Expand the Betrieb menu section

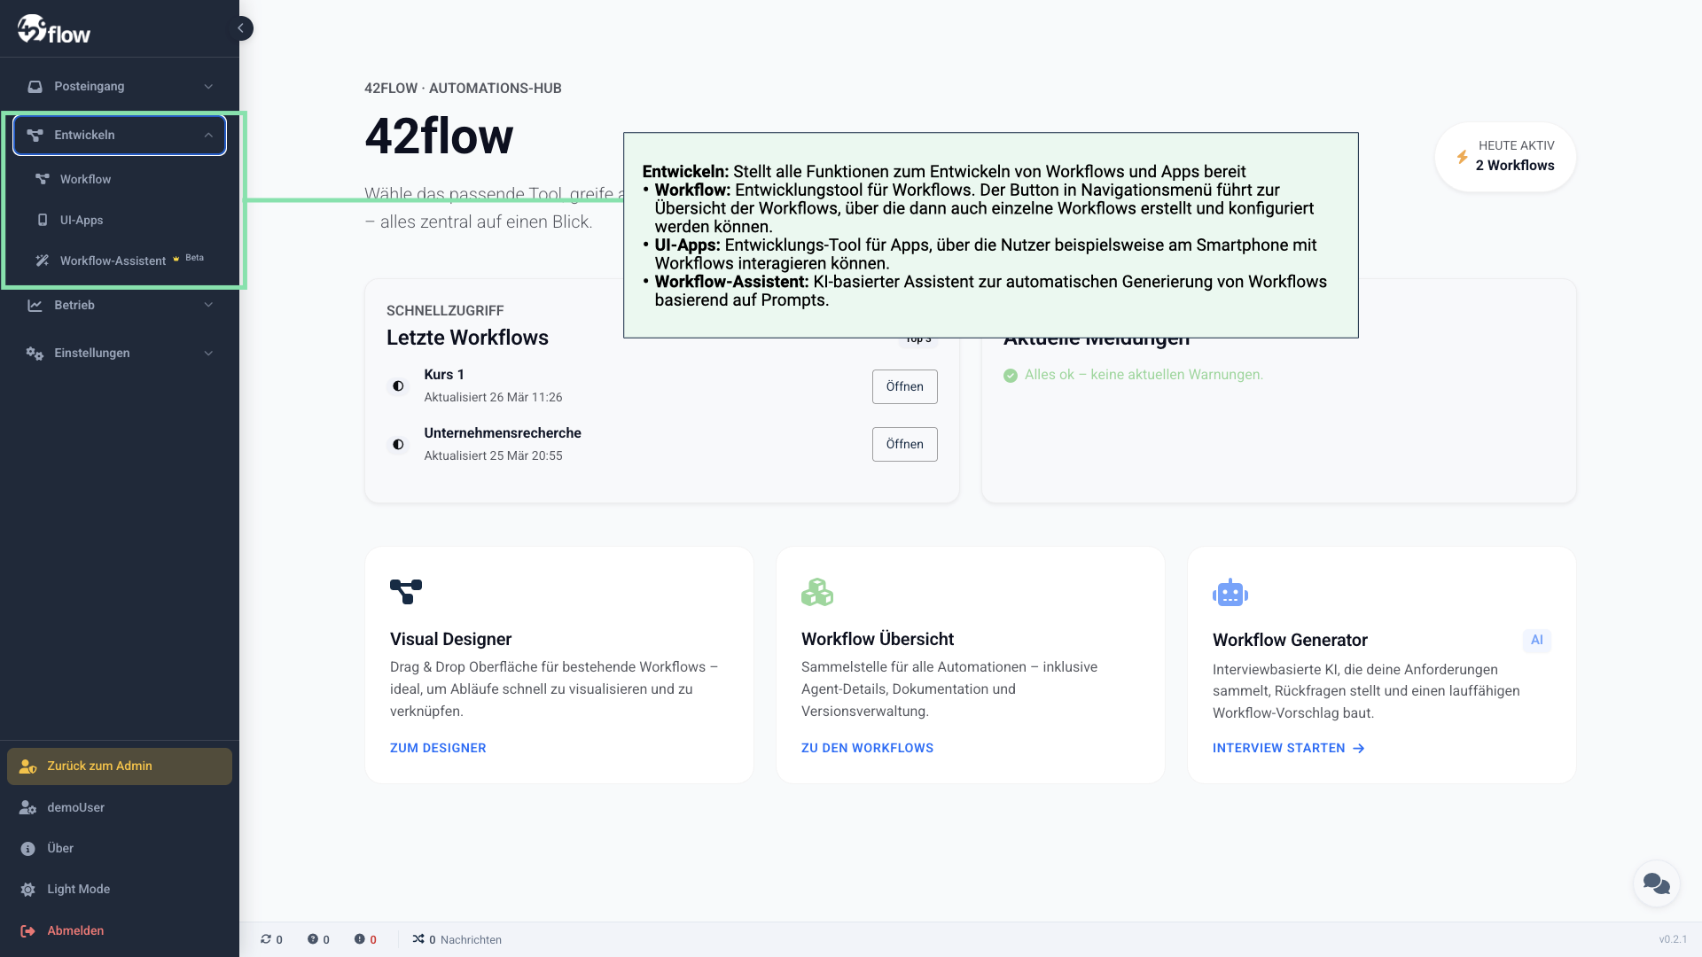pos(120,305)
